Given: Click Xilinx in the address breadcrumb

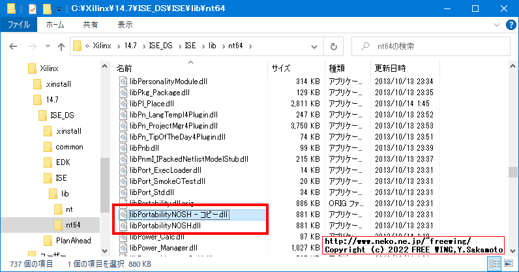Looking at the screenshot, I should coord(102,46).
